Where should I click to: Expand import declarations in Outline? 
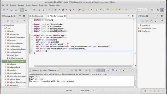pyautogui.click(x=139, y=28)
